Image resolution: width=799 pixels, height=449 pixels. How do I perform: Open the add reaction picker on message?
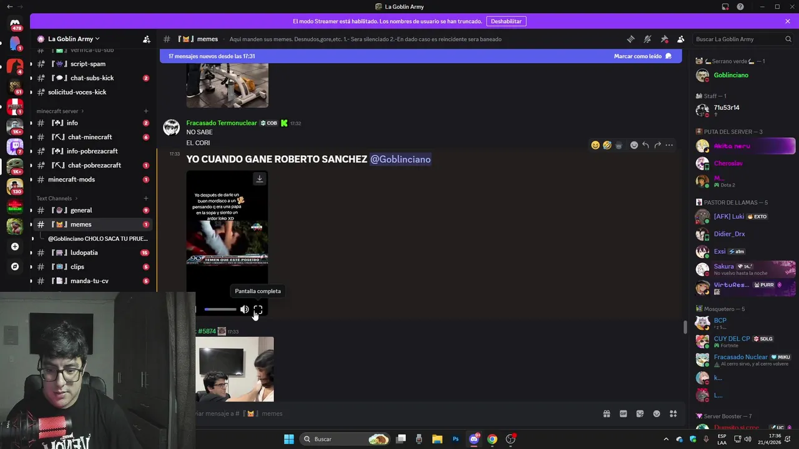(634, 145)
